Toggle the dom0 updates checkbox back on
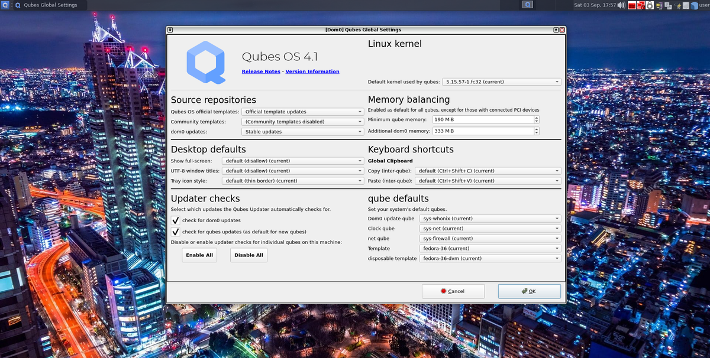710x358 pixels. click(175, 220)
